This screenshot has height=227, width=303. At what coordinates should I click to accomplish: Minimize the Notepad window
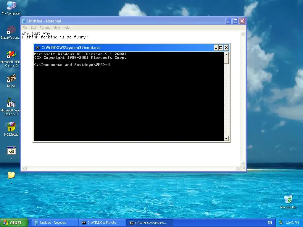tap(228, 21)
